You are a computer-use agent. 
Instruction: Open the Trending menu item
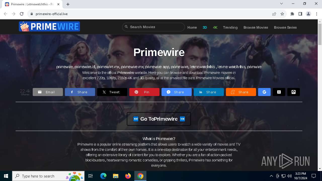[230, 27]
